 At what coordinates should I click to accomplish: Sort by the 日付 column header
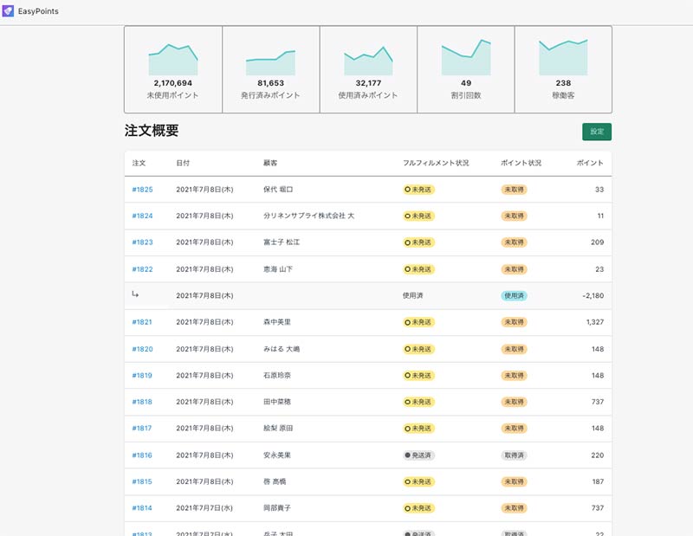point(183,163)
